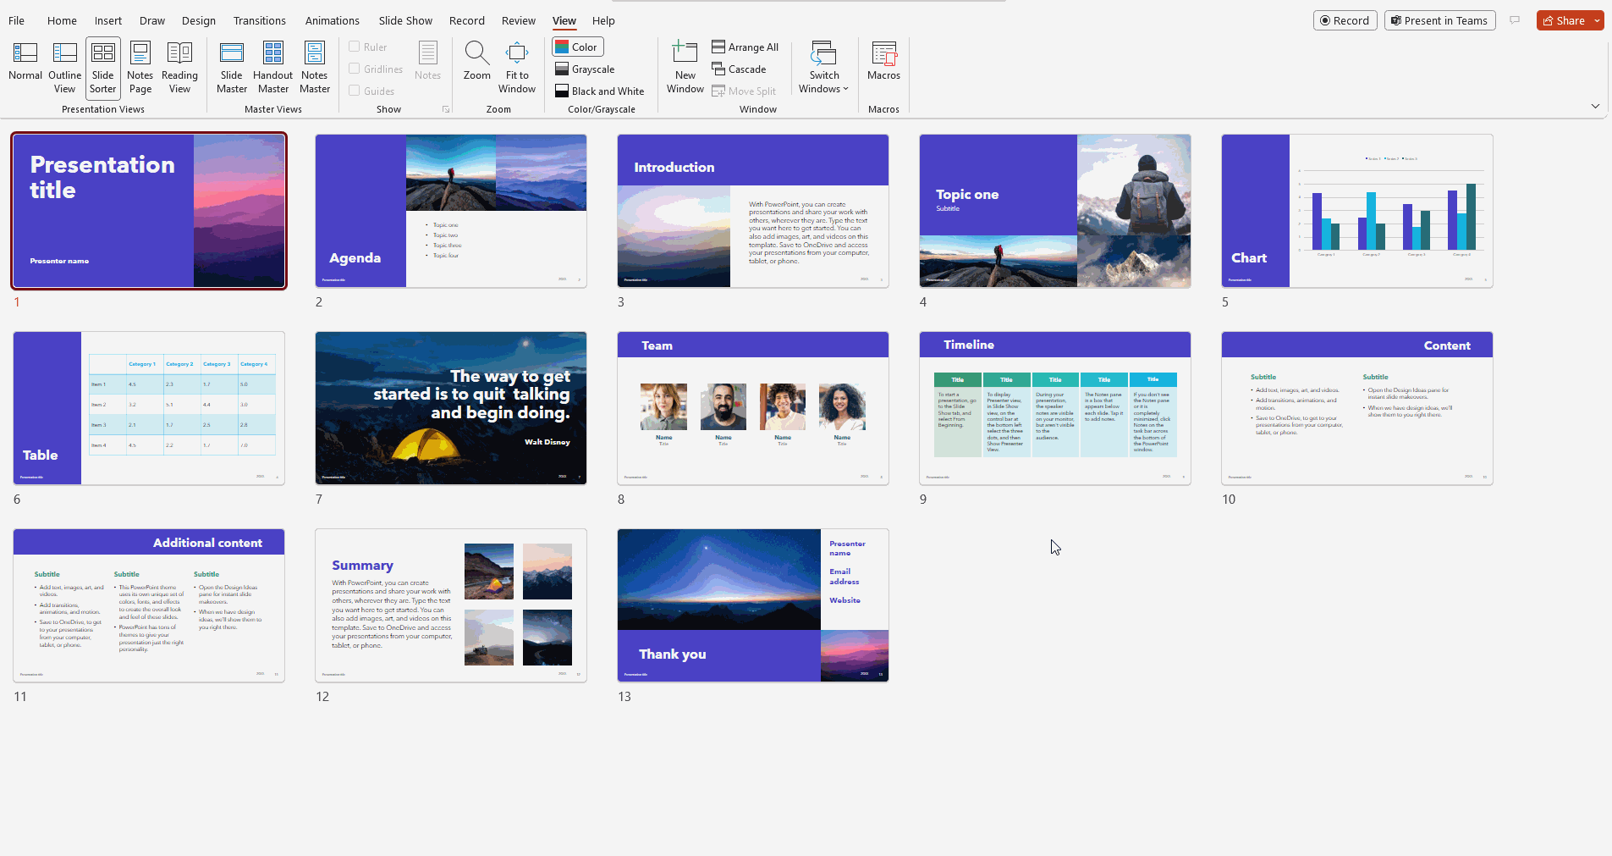Screen dimensions: 1612x856
Task: Start recording with the Record button
Action: [x=1345, y=19]
